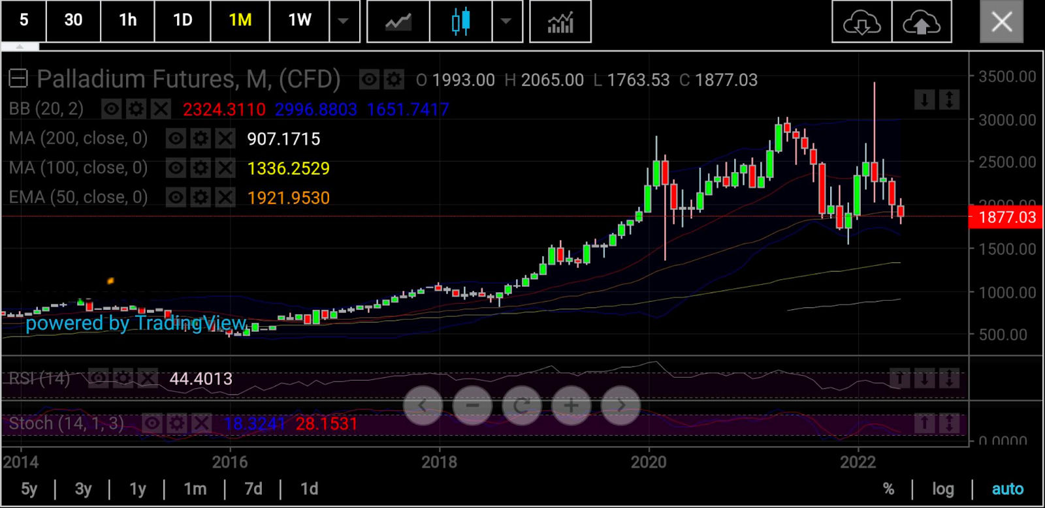This screenshot has height=508, width=1045.
Task: Open settings gear for EMA (50, close, 0)
Action: [201, 197]
